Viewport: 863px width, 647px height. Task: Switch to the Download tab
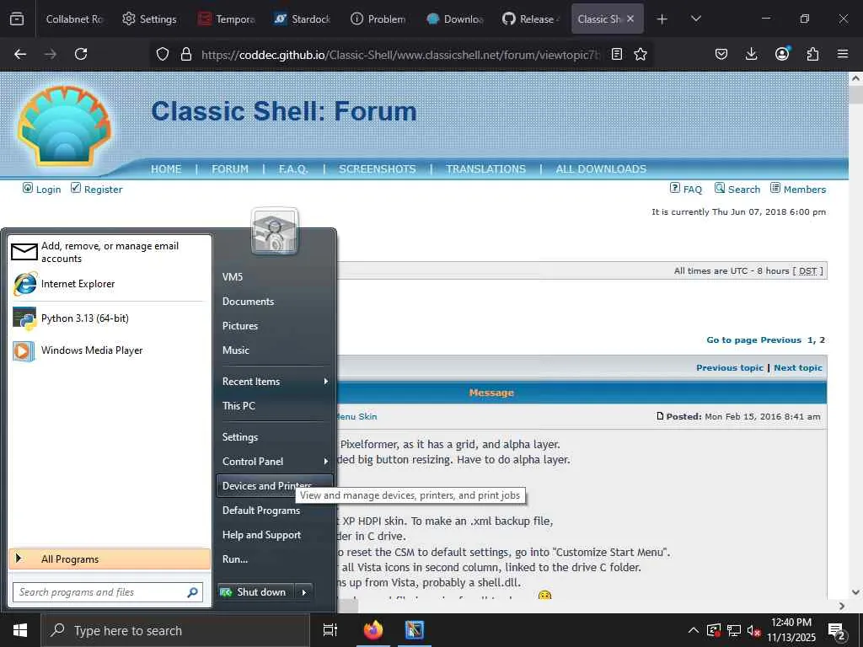coord(454,19)
